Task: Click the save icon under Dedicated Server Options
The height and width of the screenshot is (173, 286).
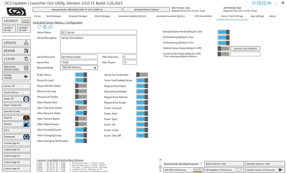Action: click(x=45, y=27)
